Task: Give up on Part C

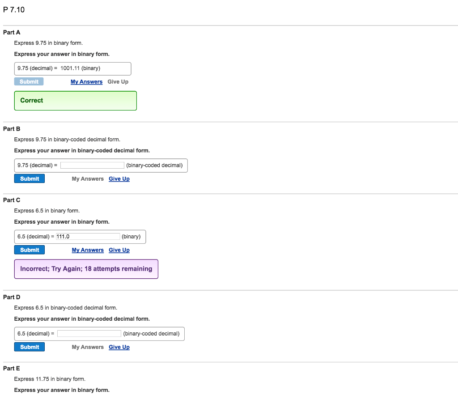Action: [x=119, y=250]
